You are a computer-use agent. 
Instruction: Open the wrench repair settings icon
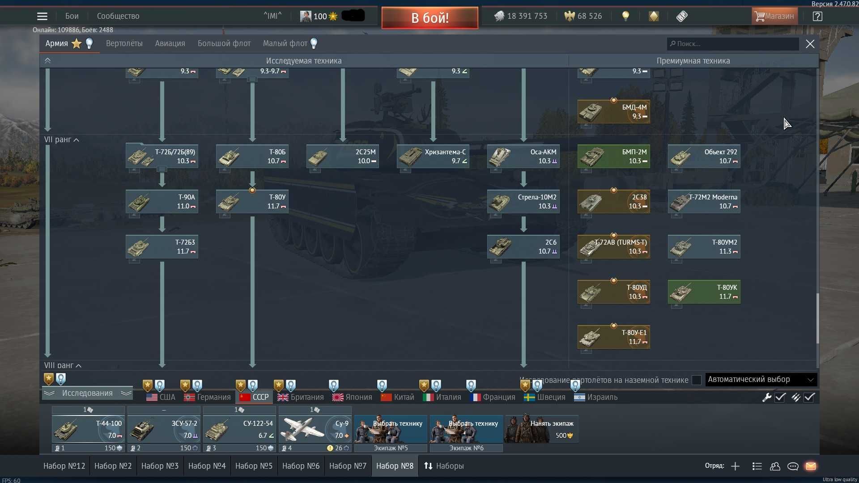[767, 397]
